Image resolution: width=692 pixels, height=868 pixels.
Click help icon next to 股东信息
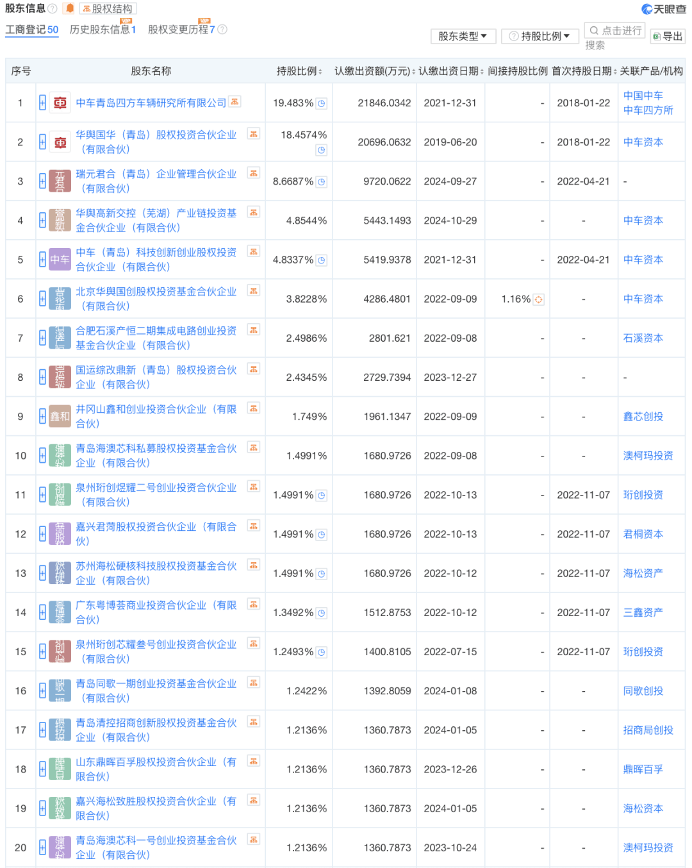53,9
